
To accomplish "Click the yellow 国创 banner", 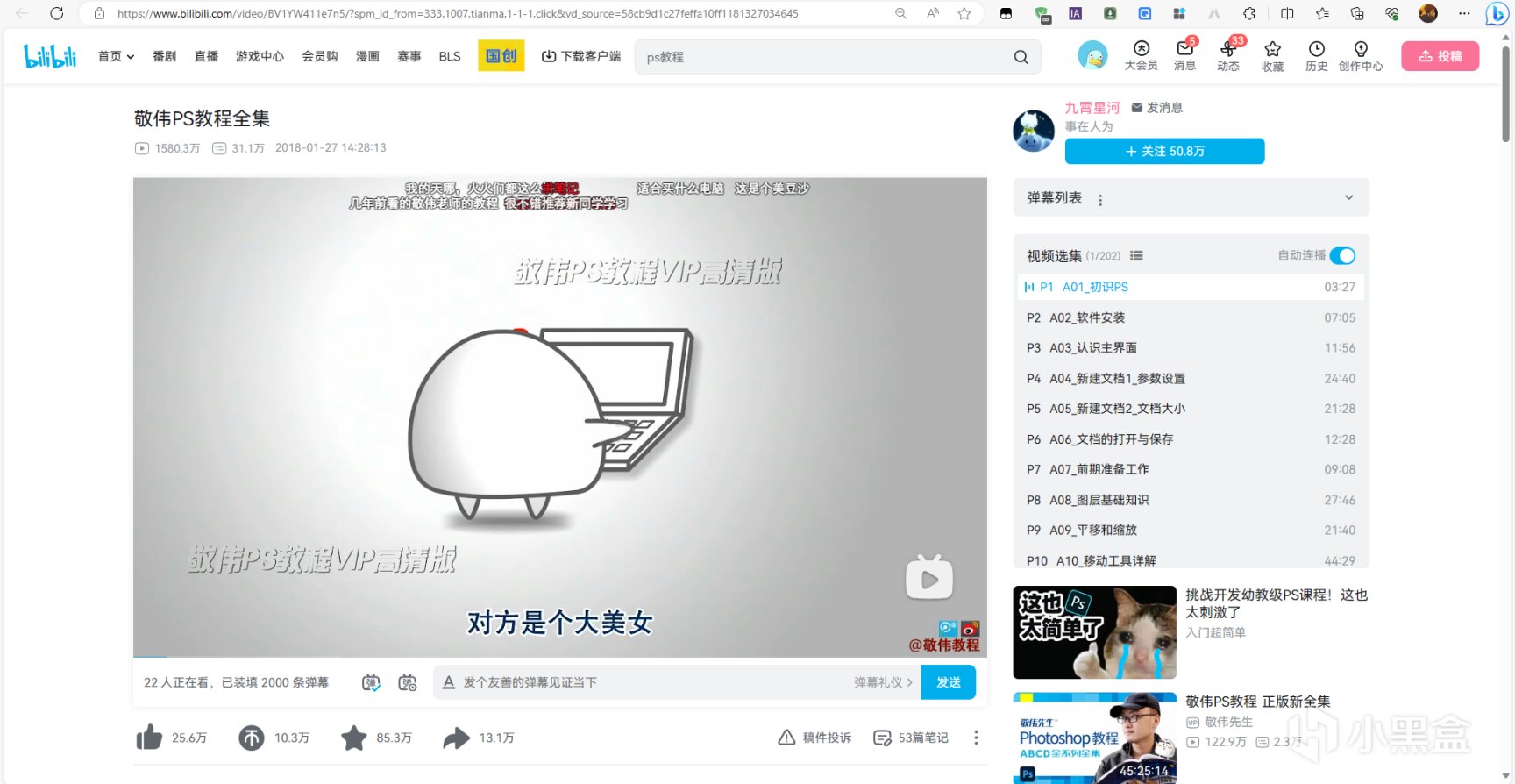I will tap(501, 56).
